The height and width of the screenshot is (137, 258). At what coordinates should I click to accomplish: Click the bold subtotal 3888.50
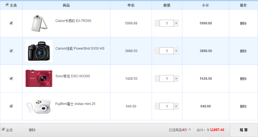206,51
